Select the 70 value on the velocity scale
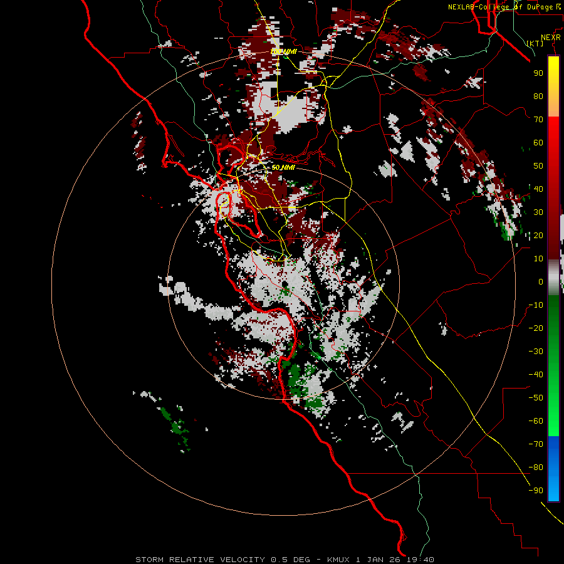This screenshot has height=564, width=564. click(x=538, y=120)
